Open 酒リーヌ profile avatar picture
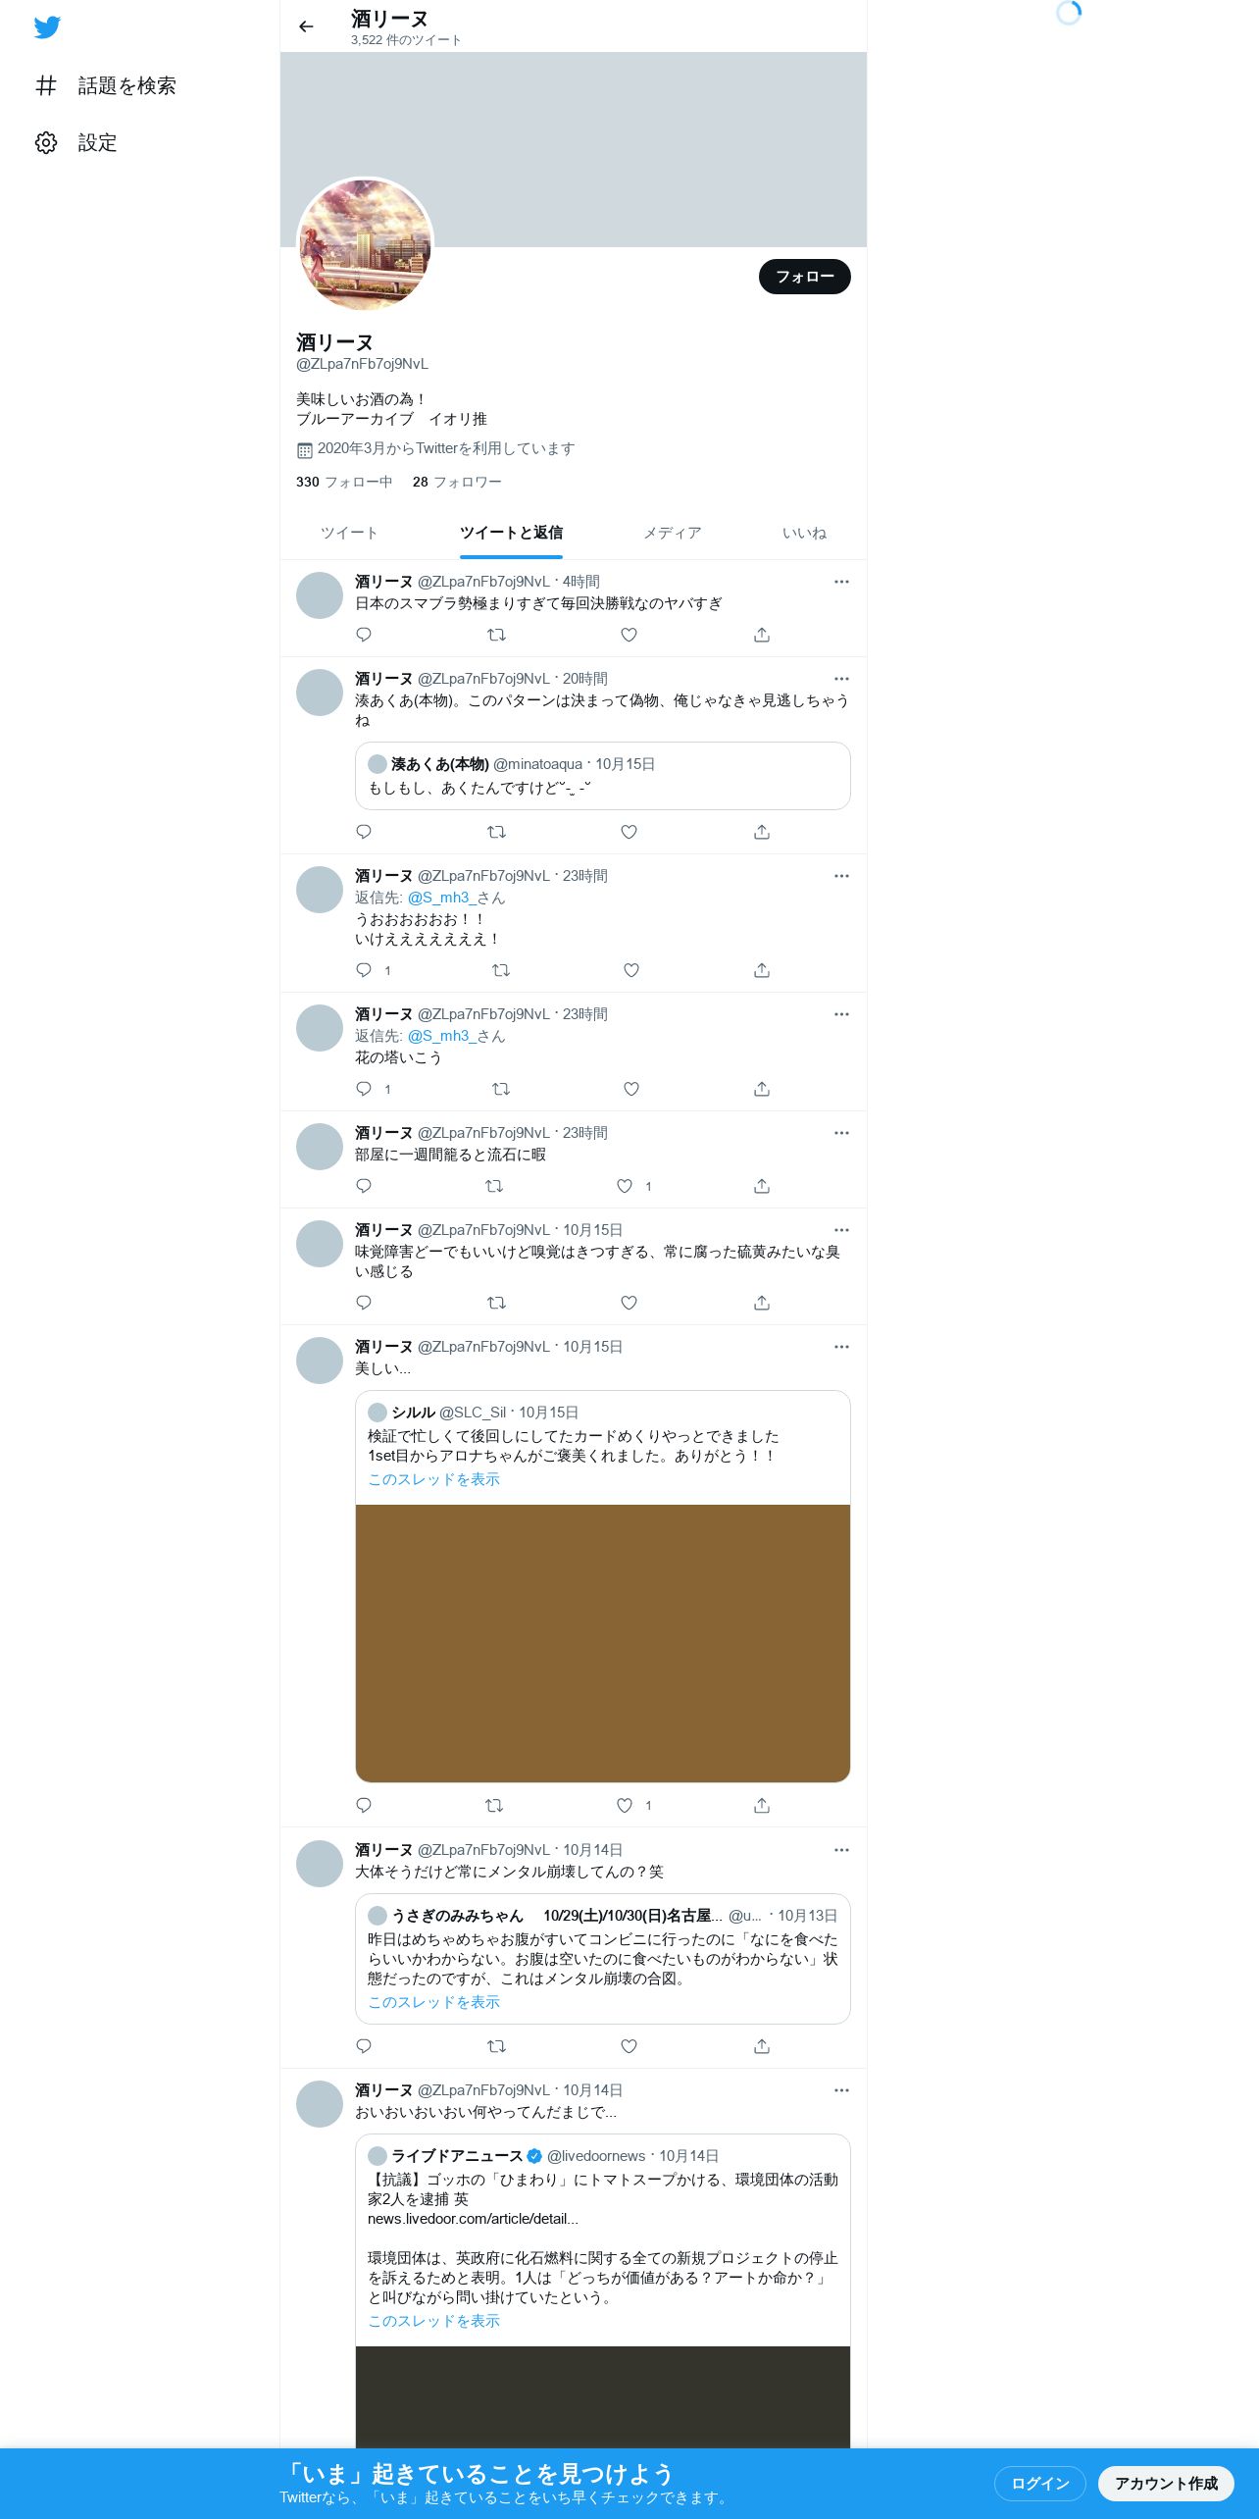The height and width of the screenshot is (2519, 1259). (x=365, y=245)
